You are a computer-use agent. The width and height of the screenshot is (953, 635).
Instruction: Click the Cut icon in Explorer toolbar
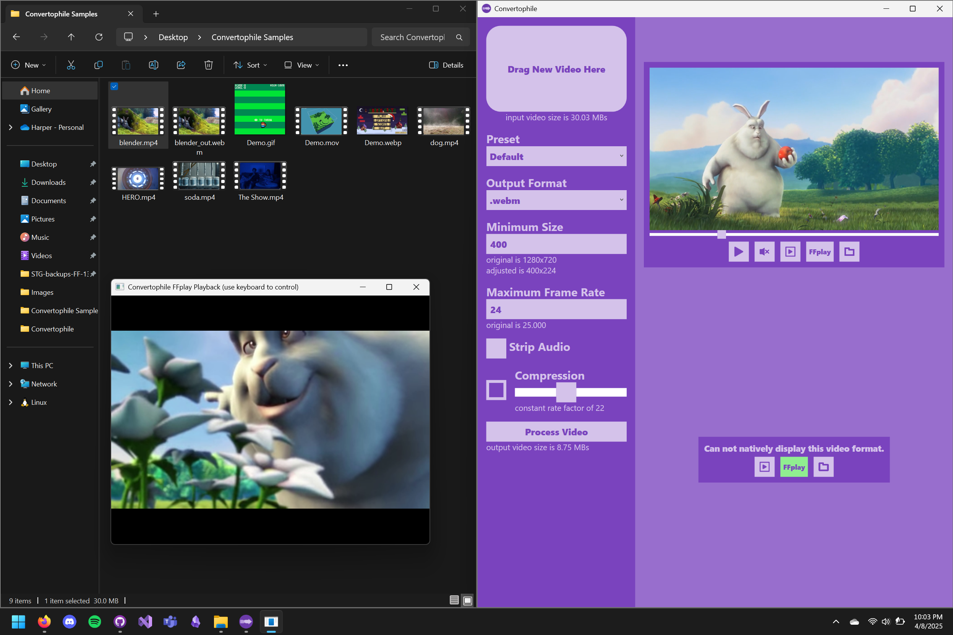point(71,65)
